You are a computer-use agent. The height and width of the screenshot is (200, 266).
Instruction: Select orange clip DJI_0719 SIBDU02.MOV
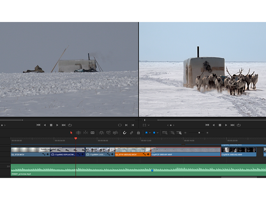pos(133,152)
